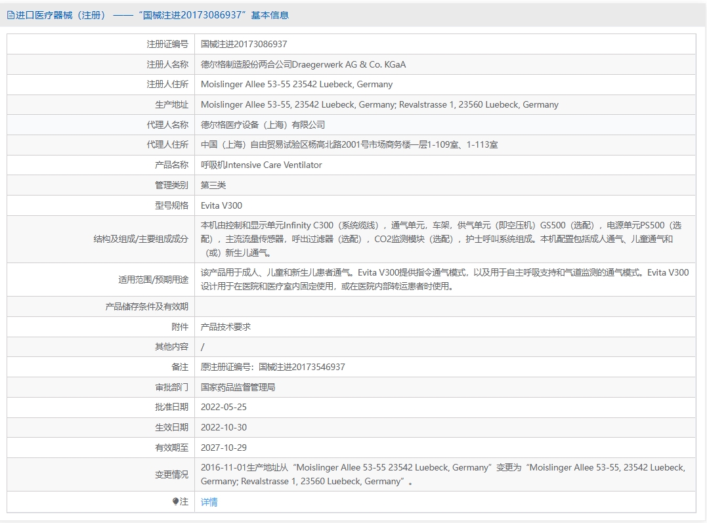Select the structure description starting 本机由控制和显示单元
The image size is (707, 523).
(x=441, y=239)
